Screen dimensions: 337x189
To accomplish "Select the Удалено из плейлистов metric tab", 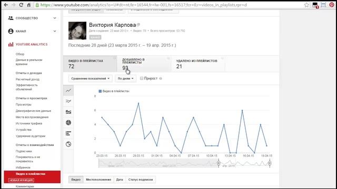I will [x=198, y=64].
